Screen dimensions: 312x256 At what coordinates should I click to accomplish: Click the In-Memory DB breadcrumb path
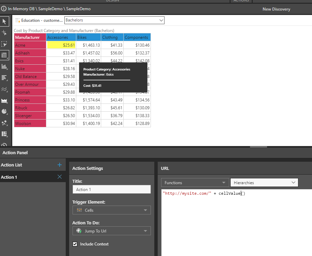click(49, 9)
